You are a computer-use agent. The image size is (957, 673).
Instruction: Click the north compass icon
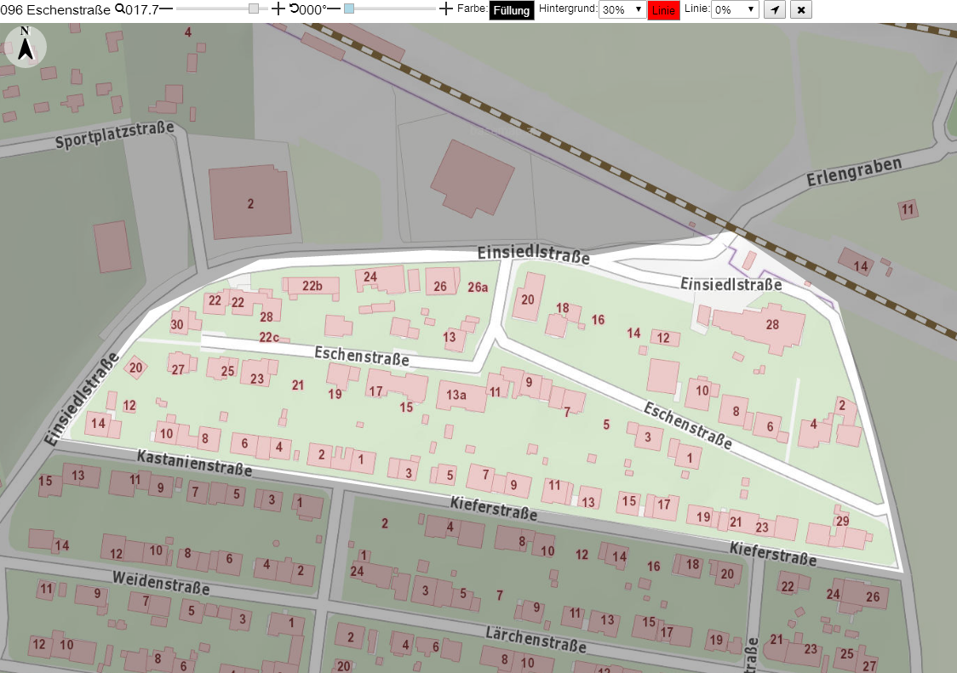[x=26, y=47]
